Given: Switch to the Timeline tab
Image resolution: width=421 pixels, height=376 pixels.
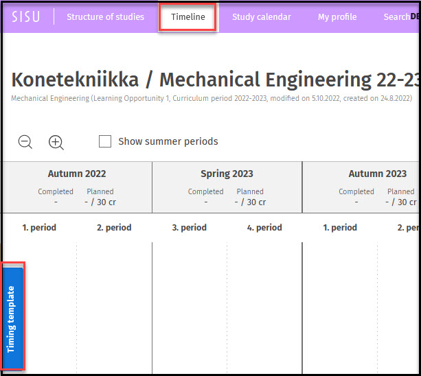Looking at the screenshot, I should [187, 17].
